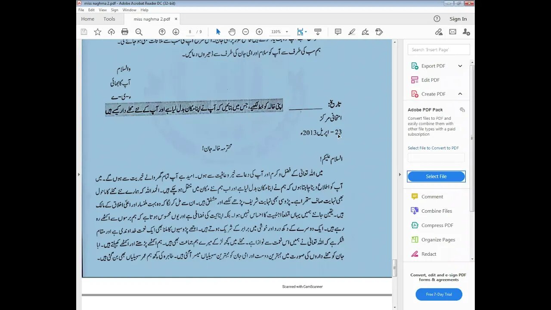
Task: Click the scrolling mode toolbar icon
Action: click(x=318, y=32)
